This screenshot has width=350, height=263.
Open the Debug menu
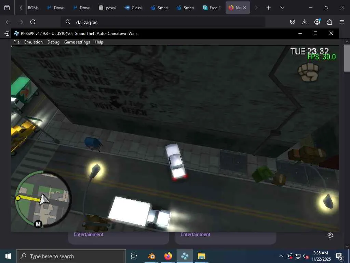pyautogui.click(x=53, y=42)
